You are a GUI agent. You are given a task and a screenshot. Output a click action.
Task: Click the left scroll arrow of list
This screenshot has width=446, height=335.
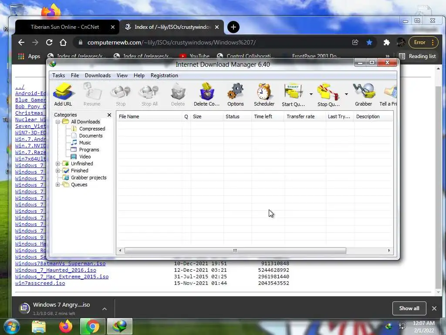[120, 251]
